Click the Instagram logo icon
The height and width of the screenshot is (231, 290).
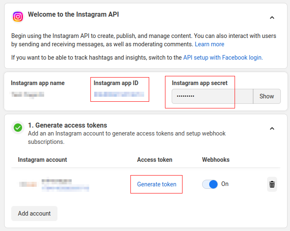[18, 17]
